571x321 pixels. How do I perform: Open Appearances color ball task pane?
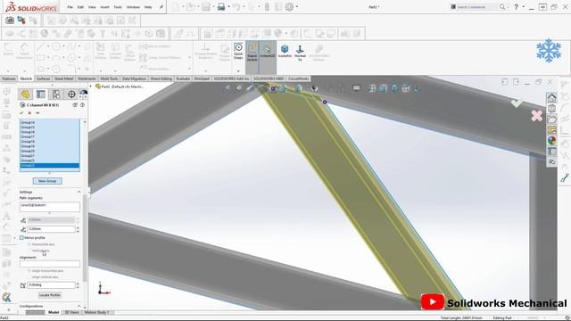pos(551,141)
